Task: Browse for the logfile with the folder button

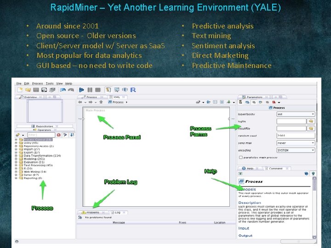Action: pos(311,121)
